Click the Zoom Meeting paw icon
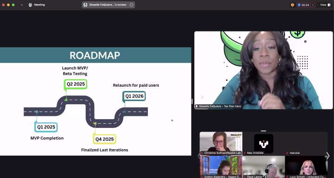334x178 pixels. pos(30,5)
